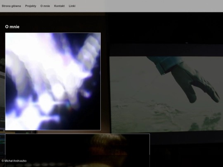
Task: Click the blurry white-purple photo
Action: (53, 81)
